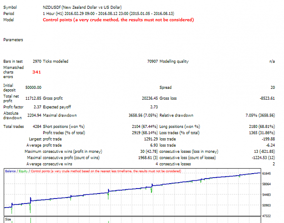Click the Parameters label
The height and width of the screenshot is (223, 284).
(x=13, y=40)
